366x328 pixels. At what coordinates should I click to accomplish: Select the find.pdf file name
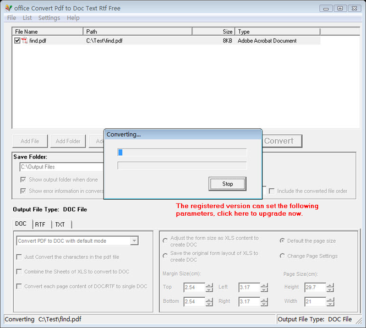(x=37, y=41)
